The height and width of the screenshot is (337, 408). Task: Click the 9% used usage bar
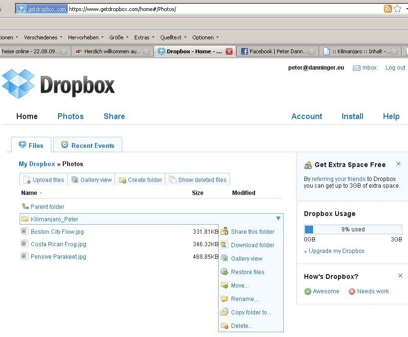pyautogui.click(x=353, y=229)
